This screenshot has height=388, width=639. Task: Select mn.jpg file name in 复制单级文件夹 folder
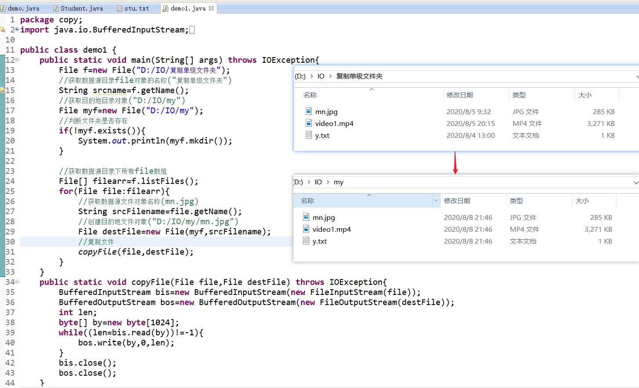(326, 112)
